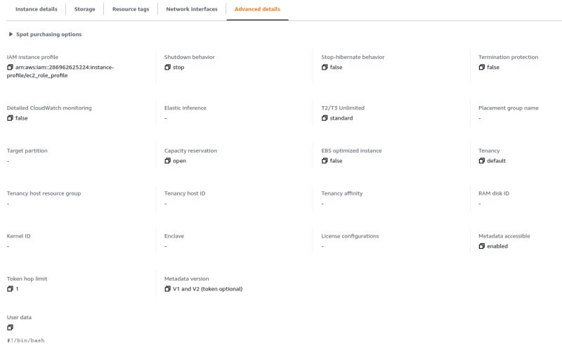The width and height of the screenshot is (562, 353).
Task: Copy the Capacity reservation open value
Action: (167, 161)
